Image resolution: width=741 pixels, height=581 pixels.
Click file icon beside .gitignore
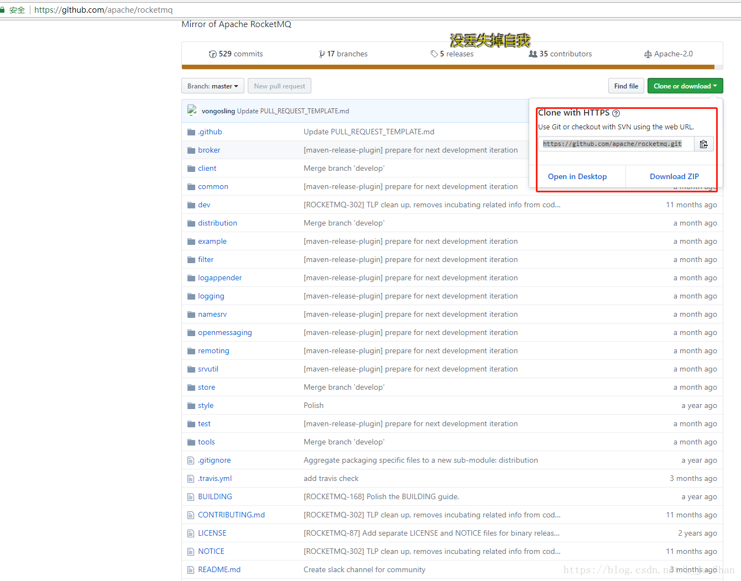pos(191,460)
